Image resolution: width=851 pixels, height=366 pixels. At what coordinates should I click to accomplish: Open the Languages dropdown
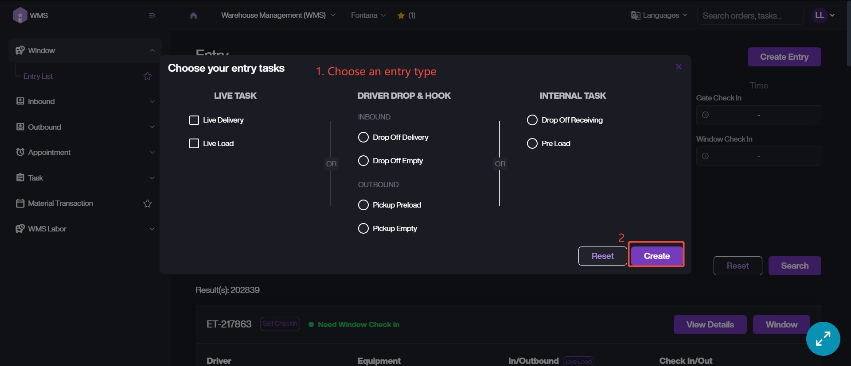pos(660,15)
